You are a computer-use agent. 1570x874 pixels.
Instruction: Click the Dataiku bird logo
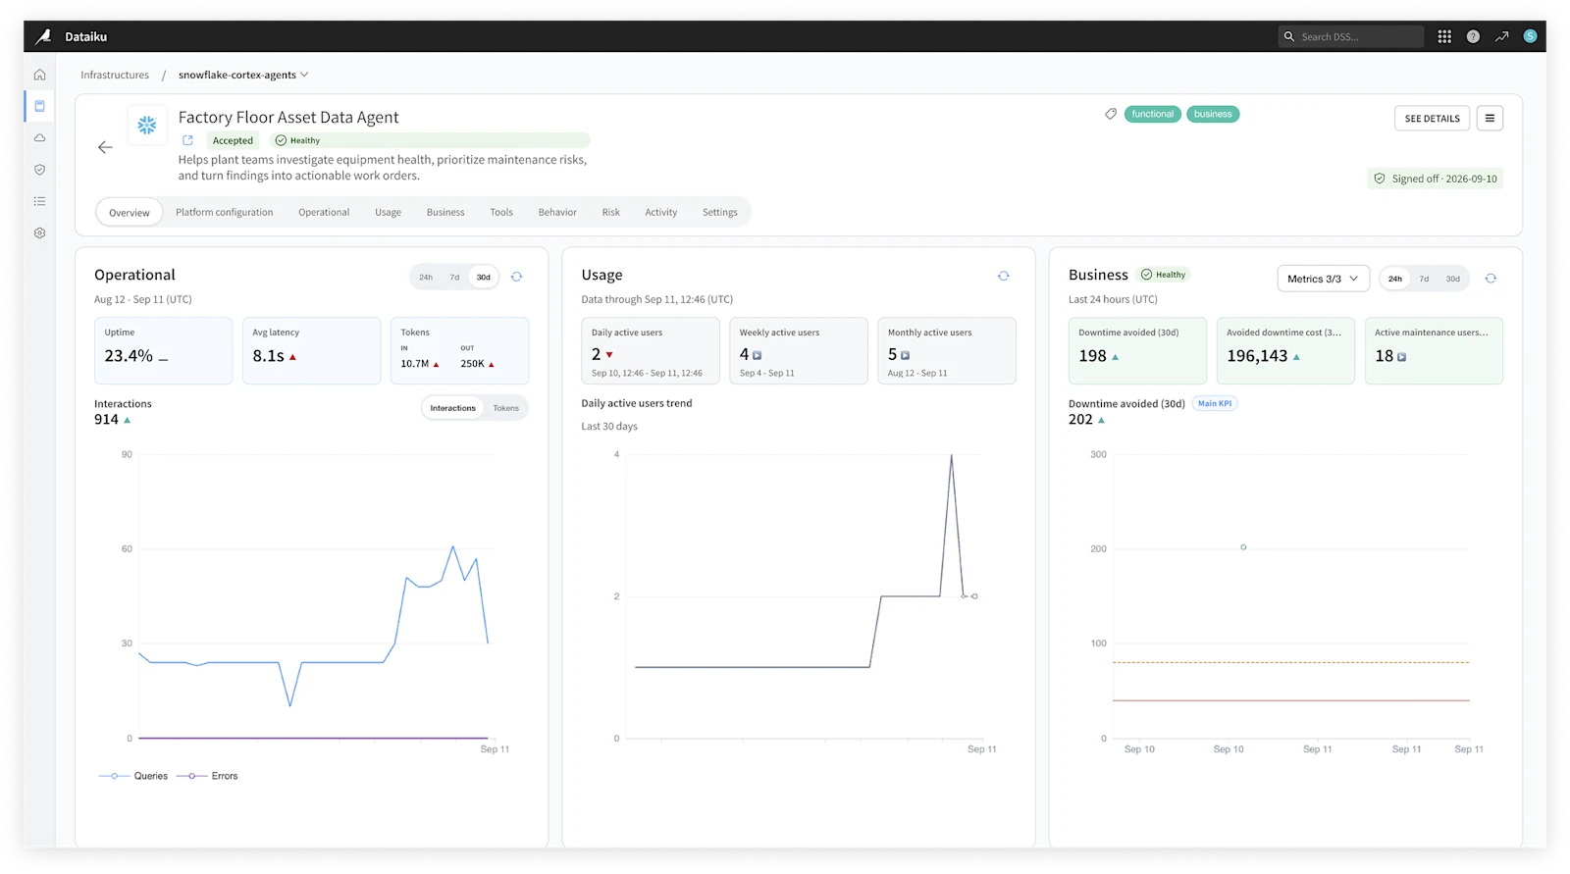pyautogui.click(x=43, y=36)
